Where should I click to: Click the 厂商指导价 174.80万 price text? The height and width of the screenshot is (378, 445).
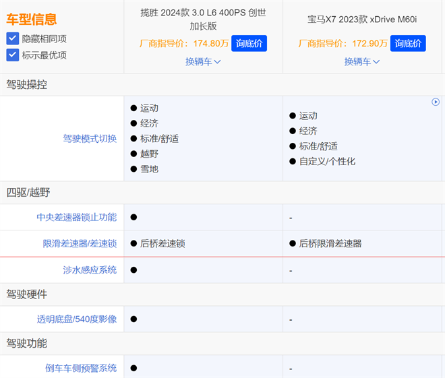point(184,43)
